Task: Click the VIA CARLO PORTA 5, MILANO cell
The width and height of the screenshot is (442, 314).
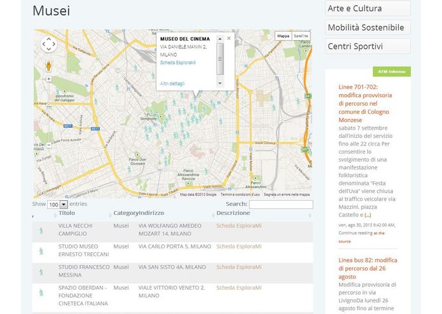Action: 175,247
